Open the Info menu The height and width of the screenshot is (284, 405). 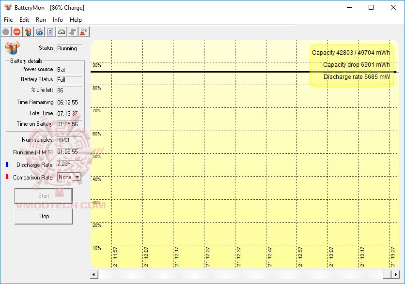point(58,20)
